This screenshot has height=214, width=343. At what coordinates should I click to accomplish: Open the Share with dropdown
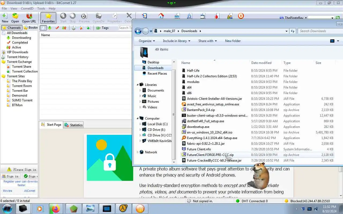(x=208, y=41)
